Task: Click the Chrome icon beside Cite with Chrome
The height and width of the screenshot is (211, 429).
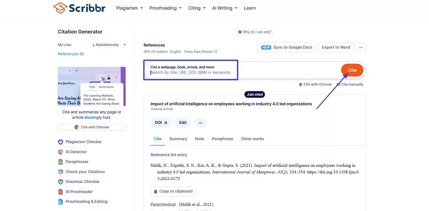Action: [x=300, y=84]
